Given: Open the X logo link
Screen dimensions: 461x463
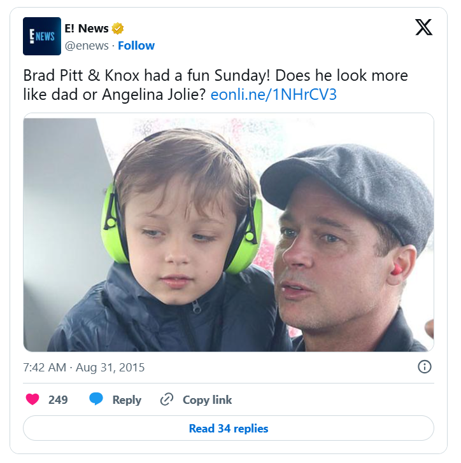Looking at the screenshot, I should 423,27.
